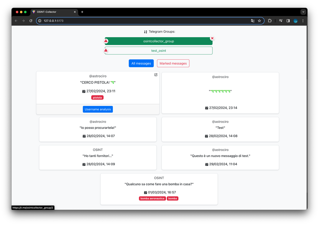Click warning icon on osintcollector_group row
This screenshot has height=225, width=319.
tap(106, 41)
